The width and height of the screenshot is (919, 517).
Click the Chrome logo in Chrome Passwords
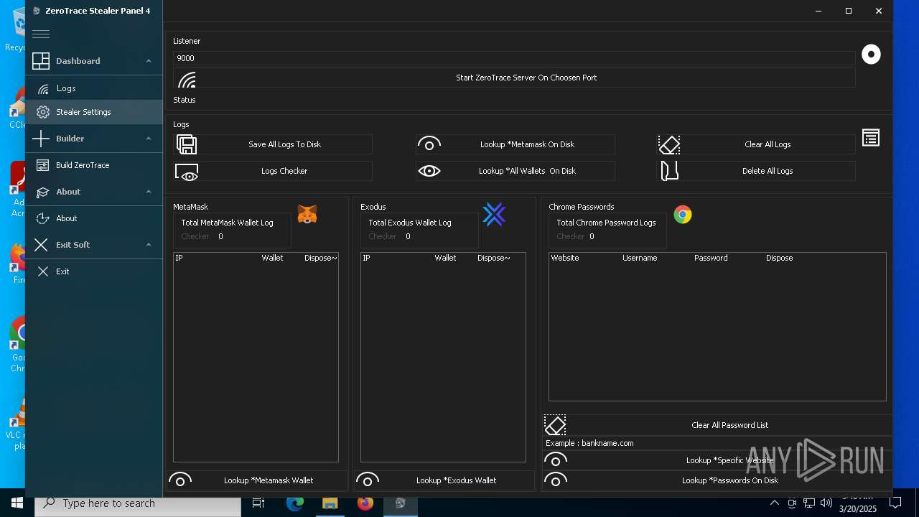point(683,215)
